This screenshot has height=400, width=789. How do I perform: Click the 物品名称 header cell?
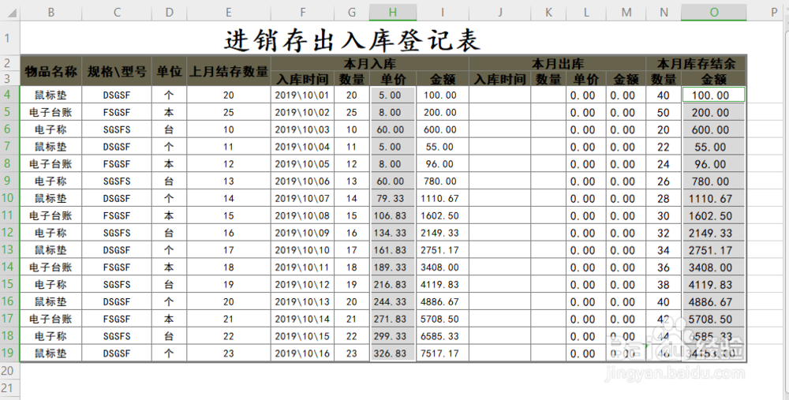[50, 70]
